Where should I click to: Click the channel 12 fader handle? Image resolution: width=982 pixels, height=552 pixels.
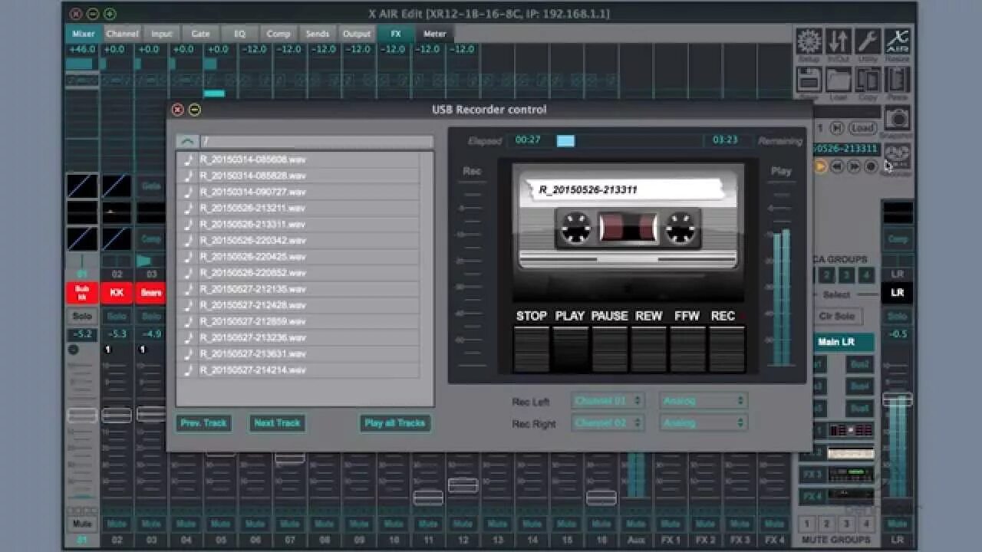[x=463, y=485]
